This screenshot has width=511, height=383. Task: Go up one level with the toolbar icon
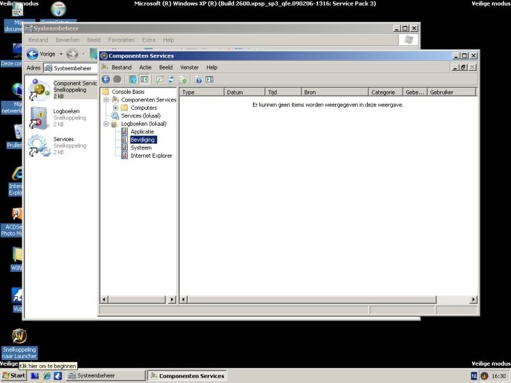pos(132,79)
